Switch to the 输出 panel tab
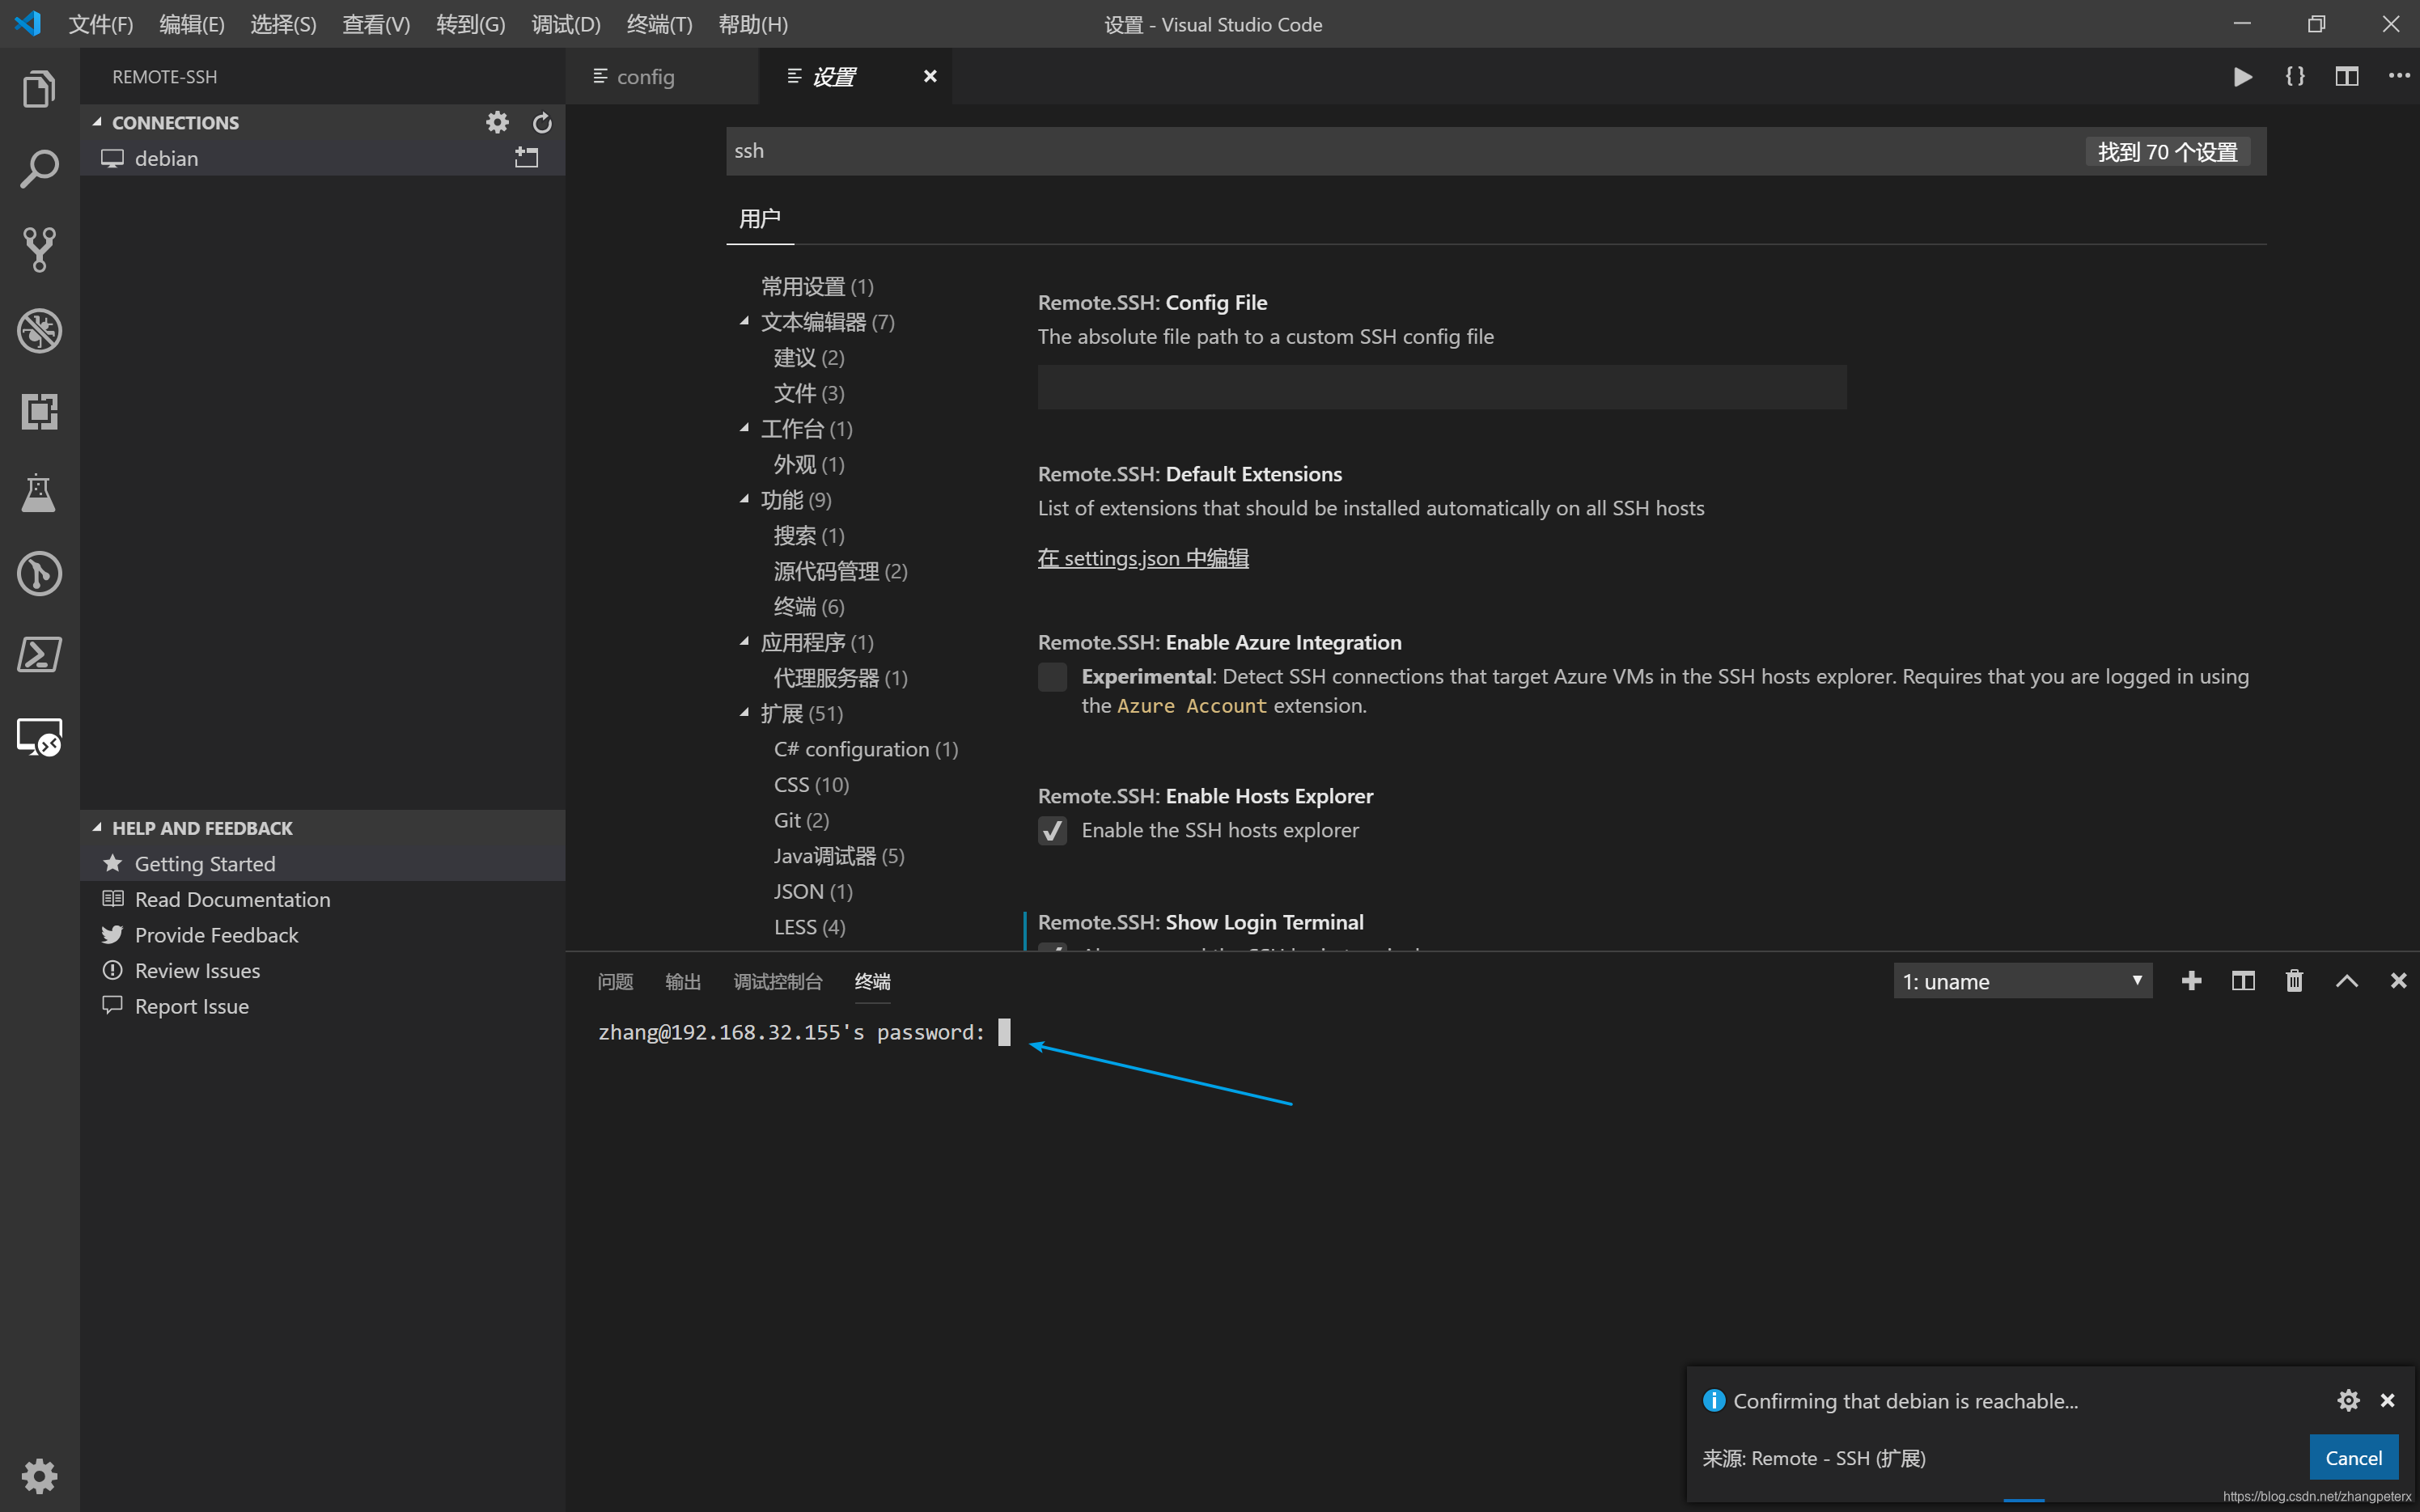Screen dimensions: 2420x1512 683,982
